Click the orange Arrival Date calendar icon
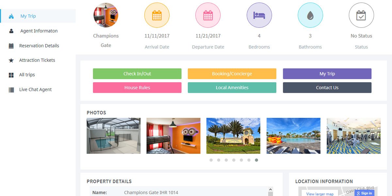This screenshot has height=196, width=392. (157, 15)
